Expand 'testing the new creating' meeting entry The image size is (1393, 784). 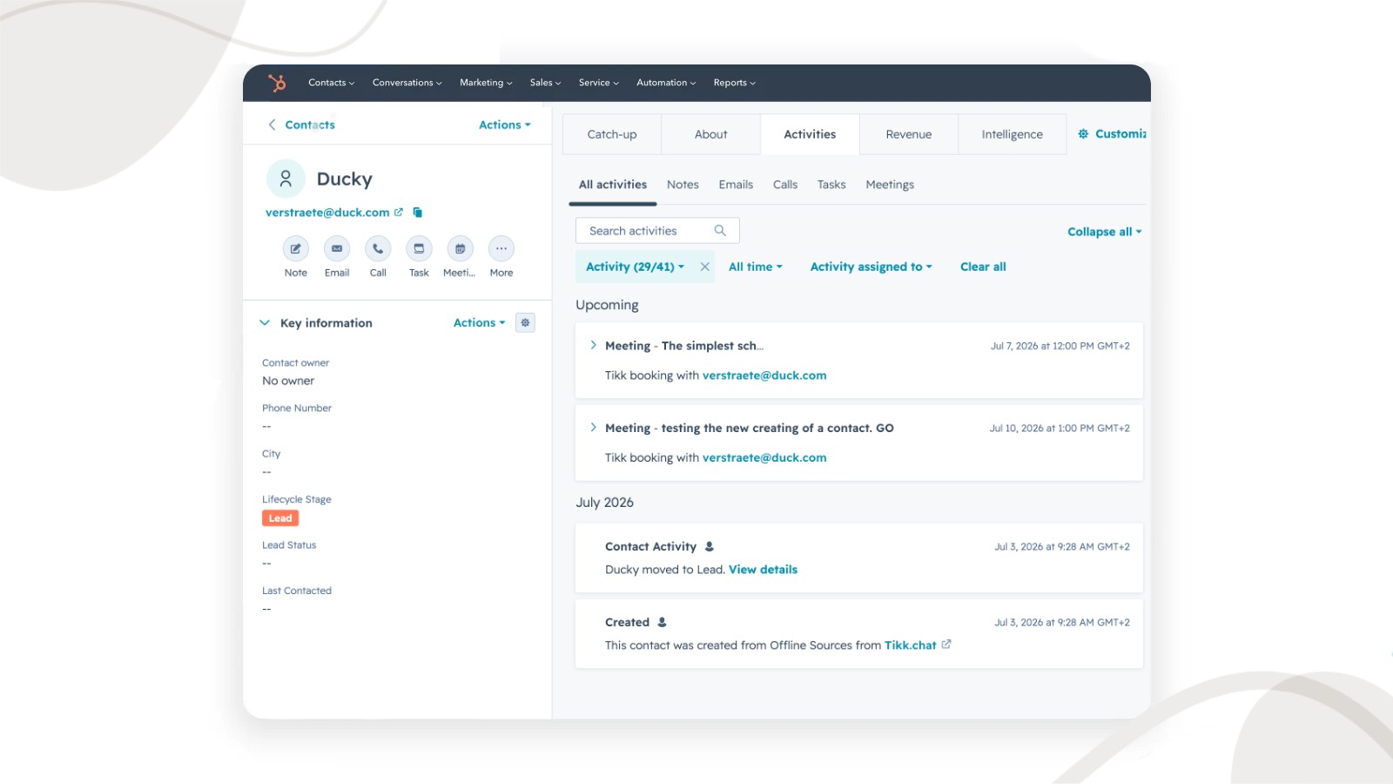pyautogui.click(x=594, y=427)
